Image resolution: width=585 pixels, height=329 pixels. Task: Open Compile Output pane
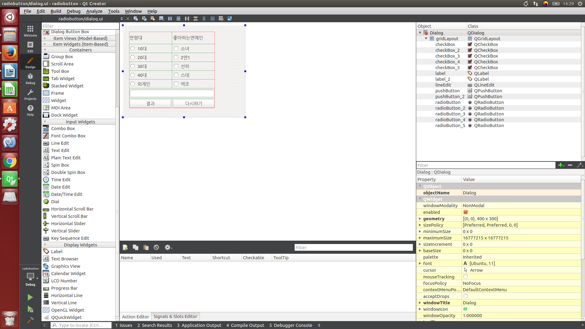(x=245, y=325)
